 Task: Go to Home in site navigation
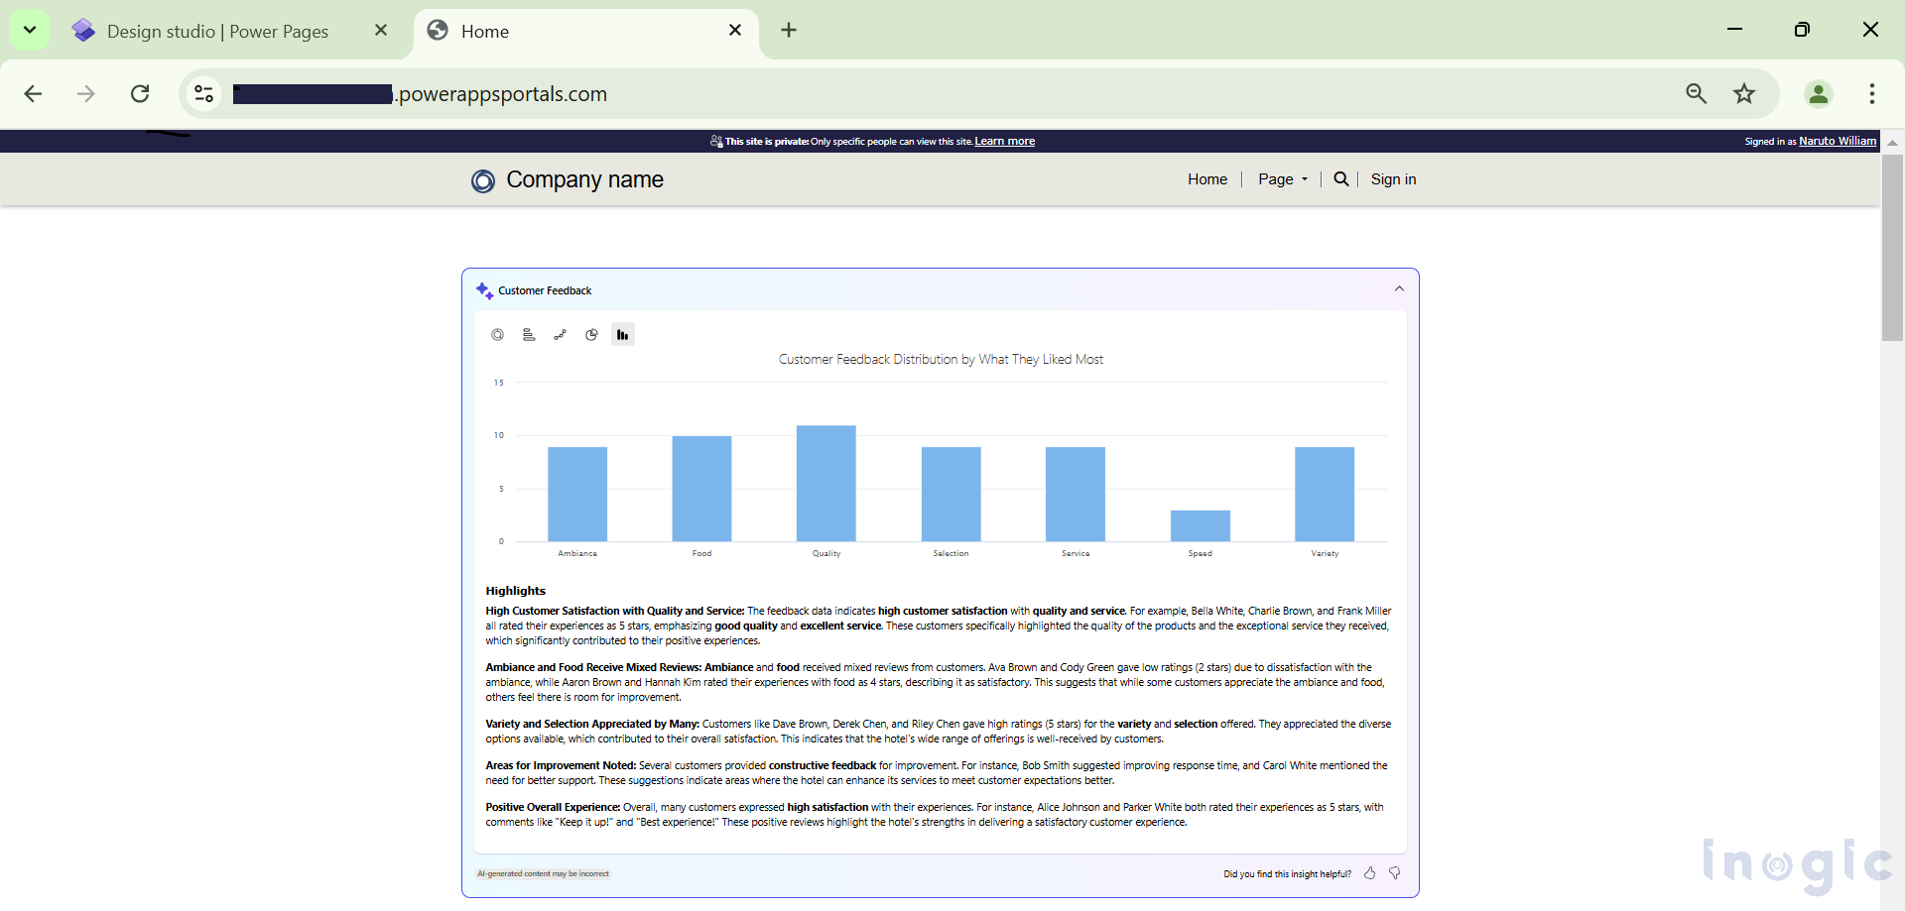1207,179
